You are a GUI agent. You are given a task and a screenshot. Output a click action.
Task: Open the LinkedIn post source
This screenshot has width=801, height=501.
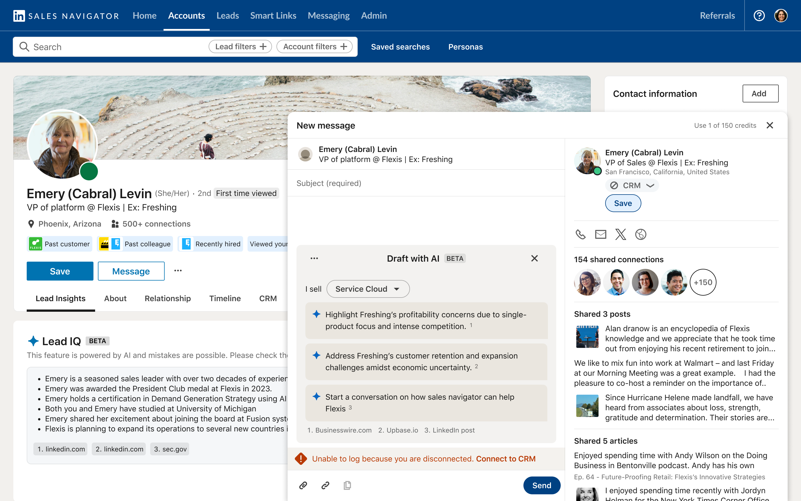tap(449, 430)
